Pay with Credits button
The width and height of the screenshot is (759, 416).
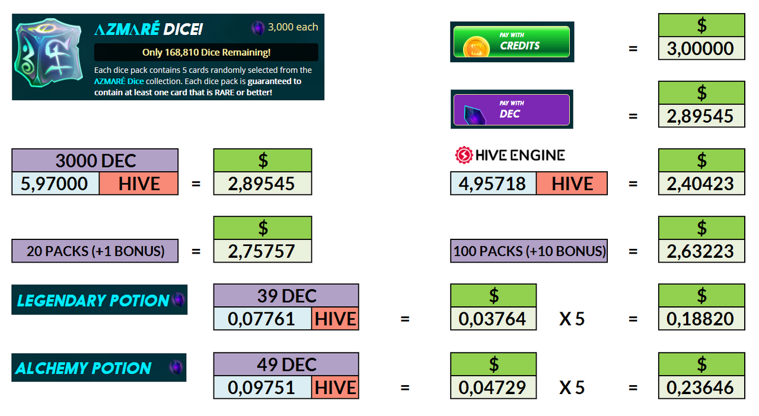512,41
